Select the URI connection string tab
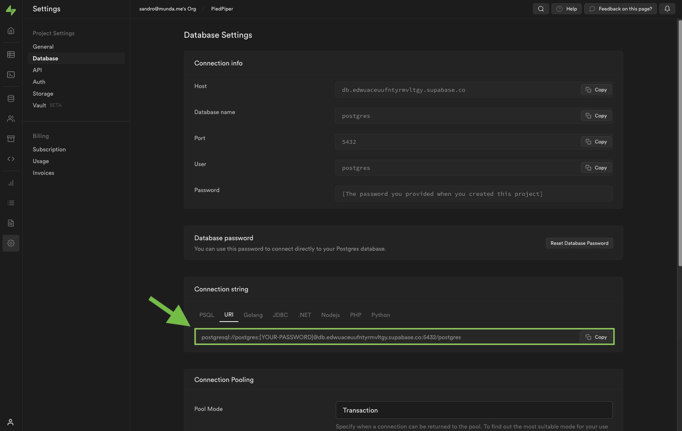Viewport: 682px width, 431px height. click(229, 315)
